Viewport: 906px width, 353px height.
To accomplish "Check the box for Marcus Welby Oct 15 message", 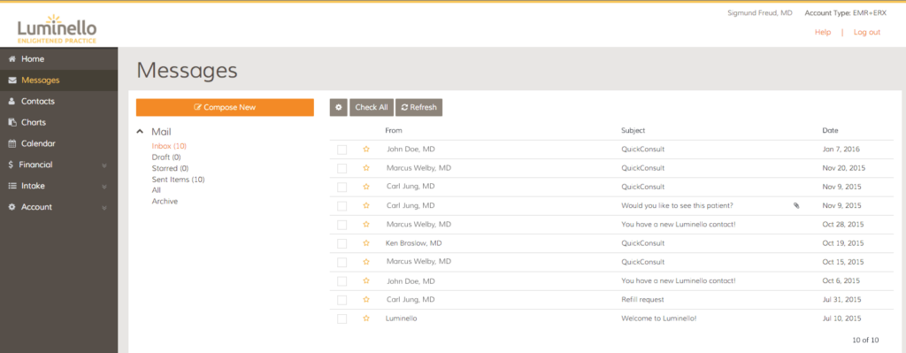I will (x=342, y=262).
